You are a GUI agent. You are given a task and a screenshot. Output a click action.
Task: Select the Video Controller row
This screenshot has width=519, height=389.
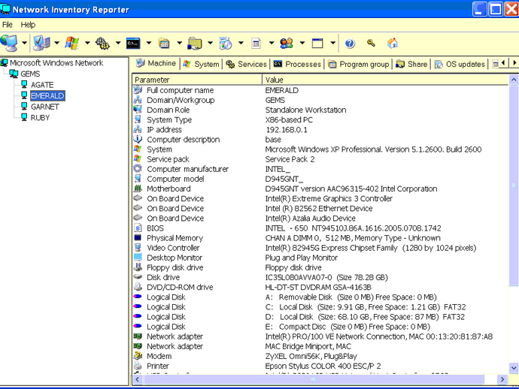point(320,248)
